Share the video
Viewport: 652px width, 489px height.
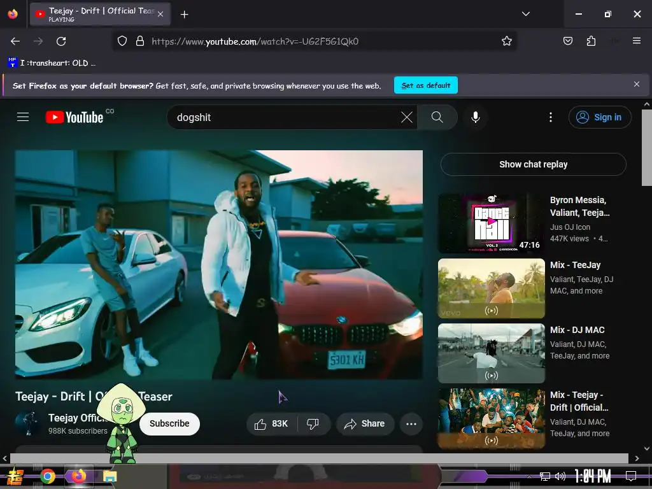click(365, 423)
